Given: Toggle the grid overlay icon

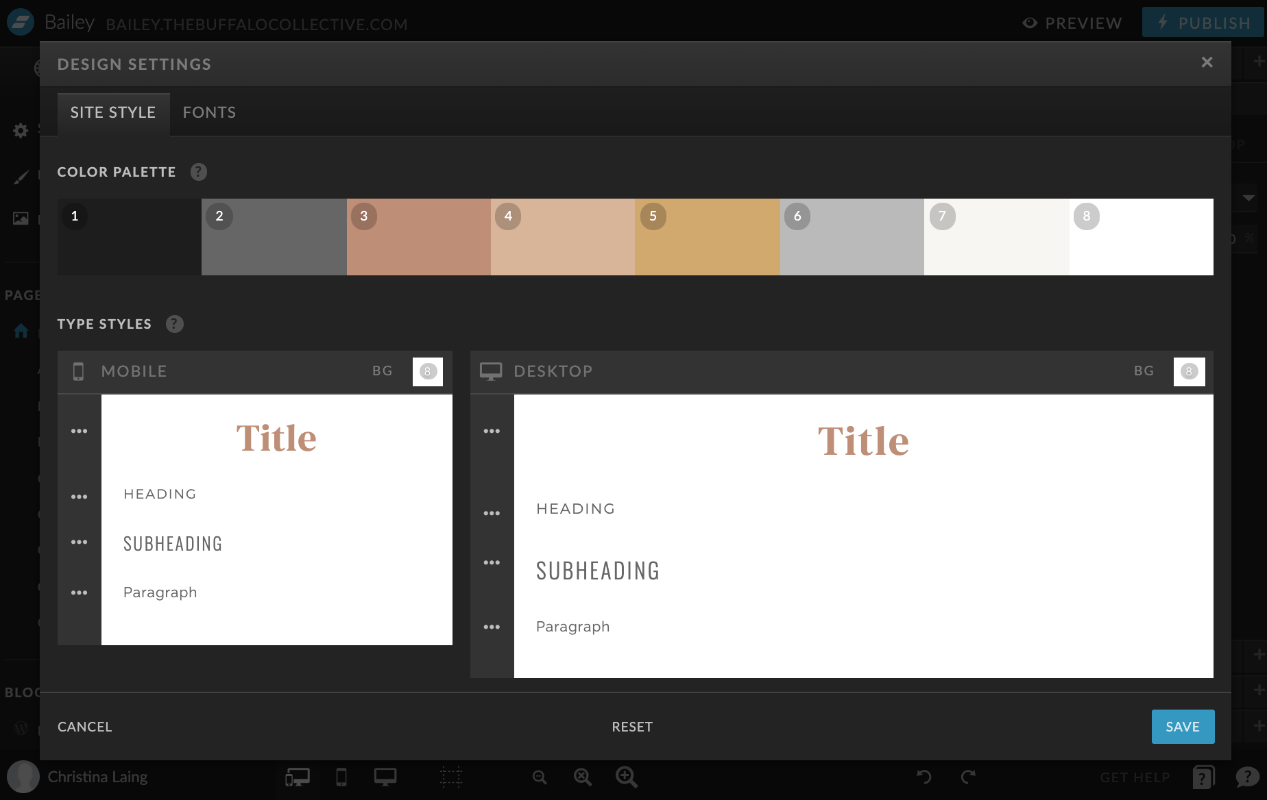Looking at the screenshot, I should [x=451, y=777].
